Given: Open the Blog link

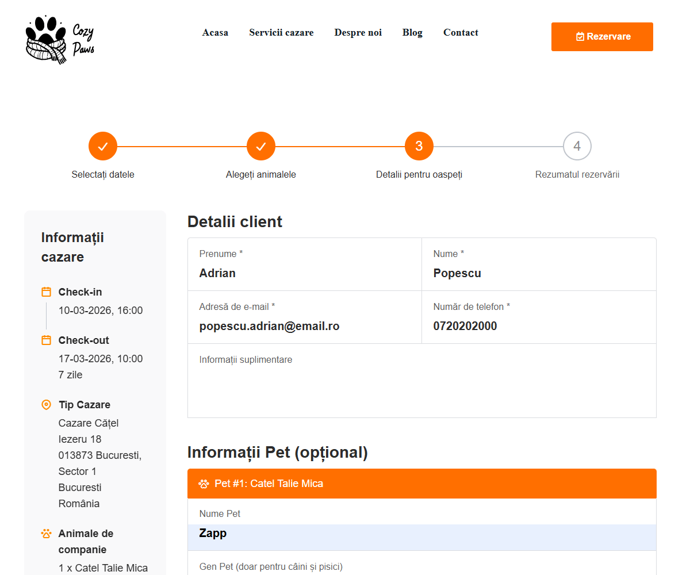Looking at the screenshot, I should pyautogui.click(x=412, y=33).
